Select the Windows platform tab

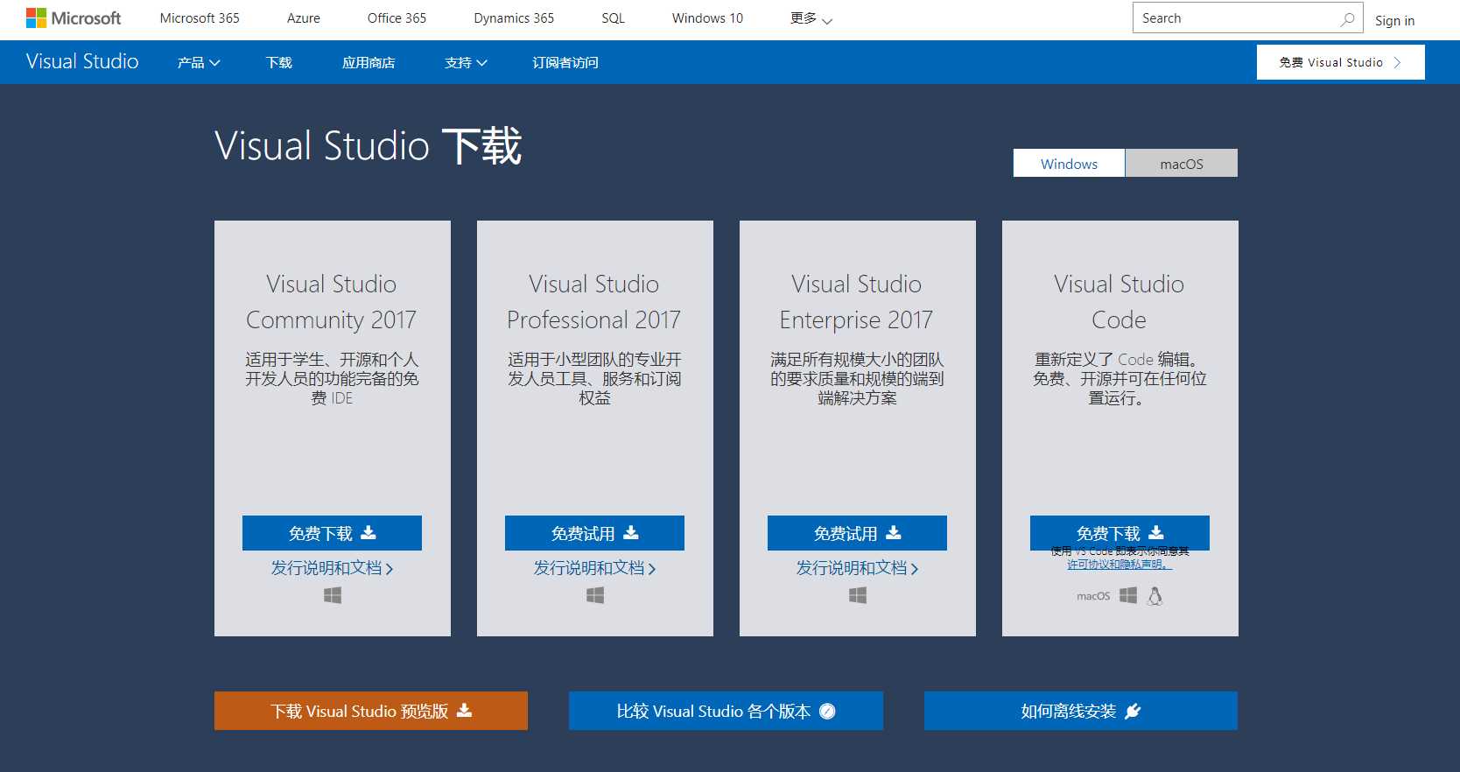1069,164
